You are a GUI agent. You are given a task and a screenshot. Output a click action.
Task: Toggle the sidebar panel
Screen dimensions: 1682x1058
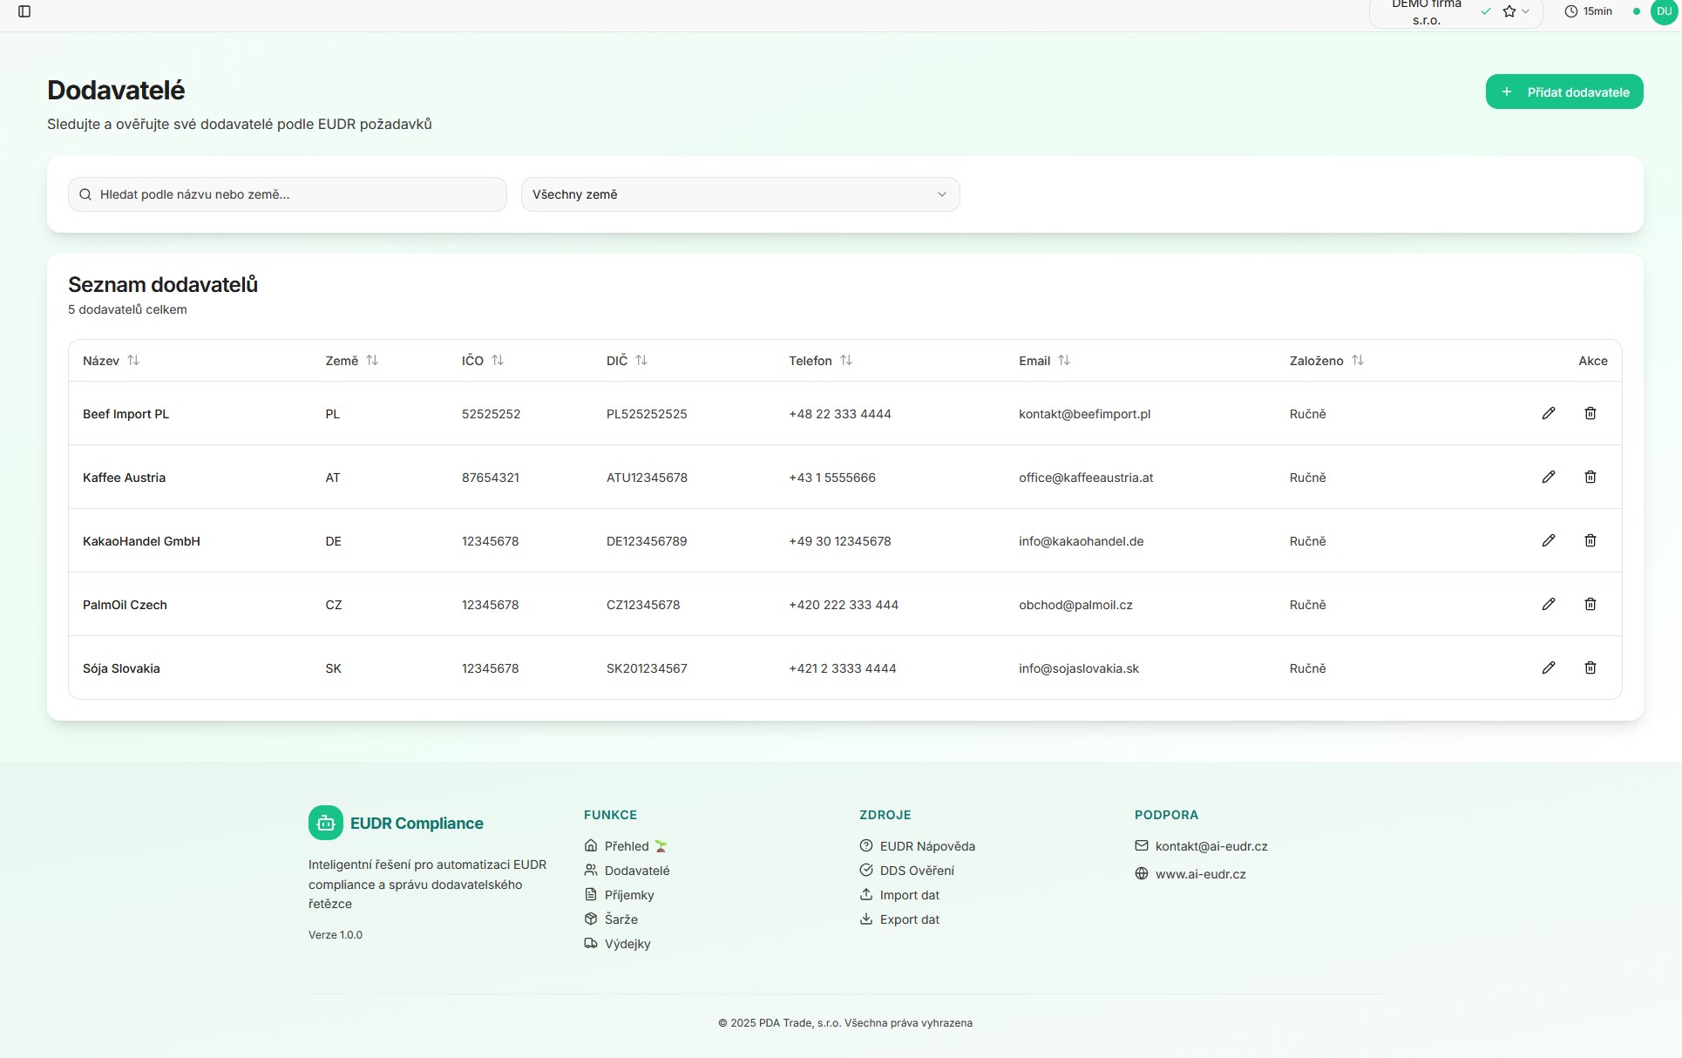click(25, 12)
